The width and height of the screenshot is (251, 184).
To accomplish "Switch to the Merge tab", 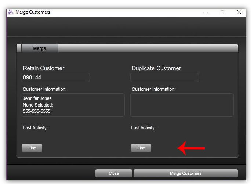I will click(x=40, y=48).
